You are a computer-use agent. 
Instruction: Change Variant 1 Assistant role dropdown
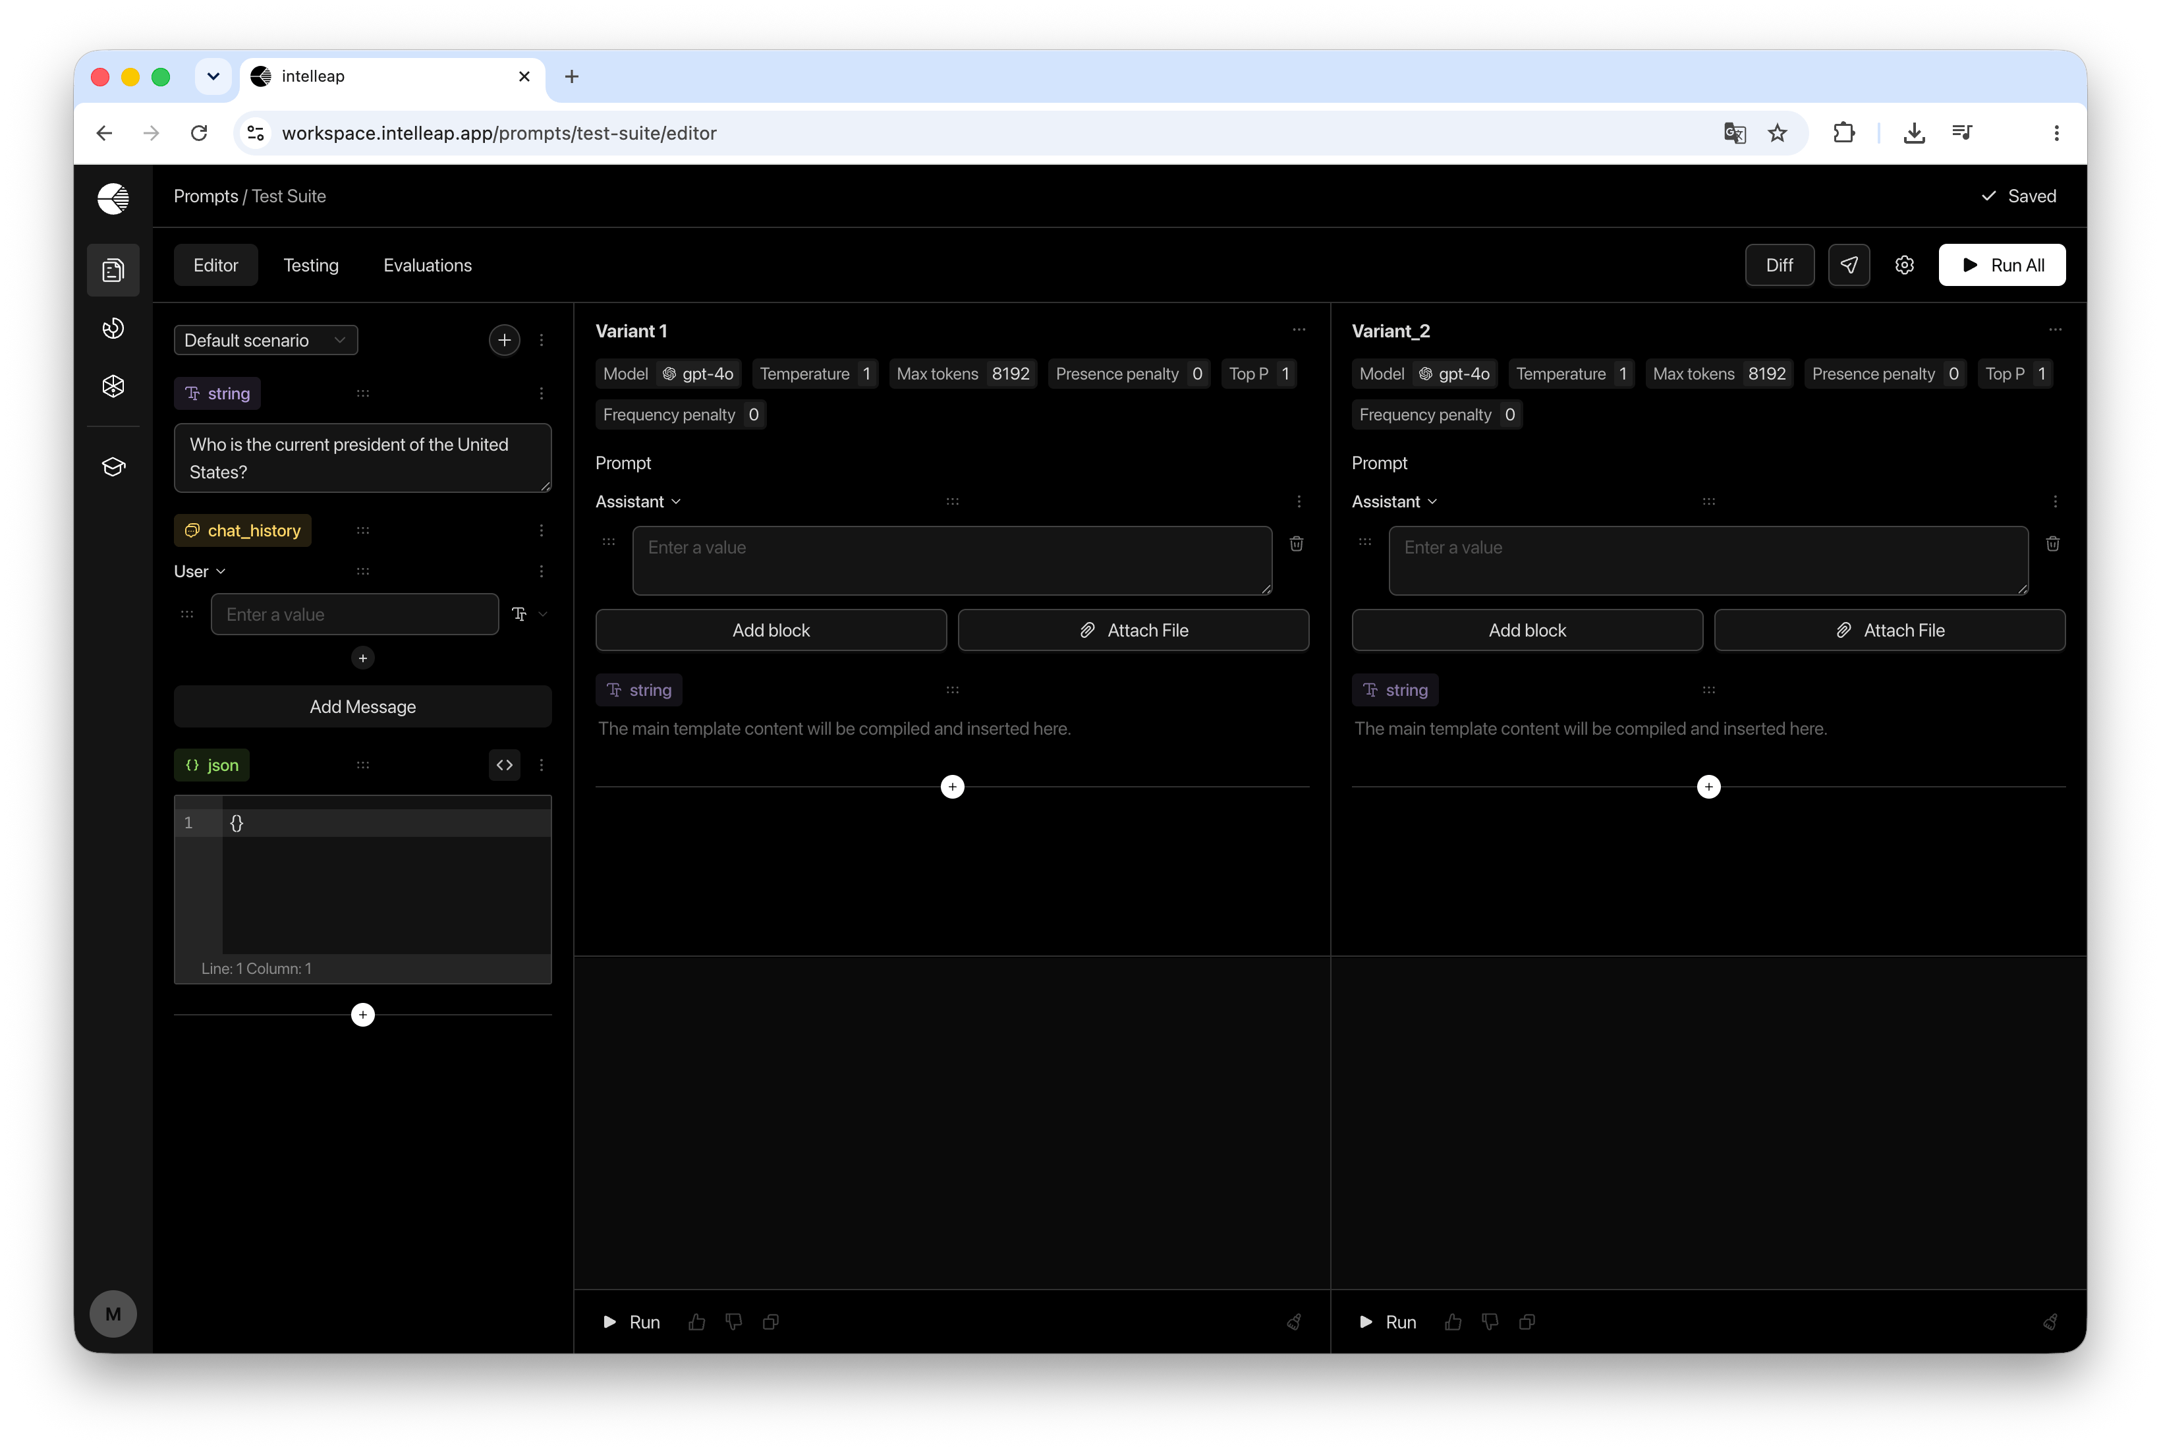point(638,501)
